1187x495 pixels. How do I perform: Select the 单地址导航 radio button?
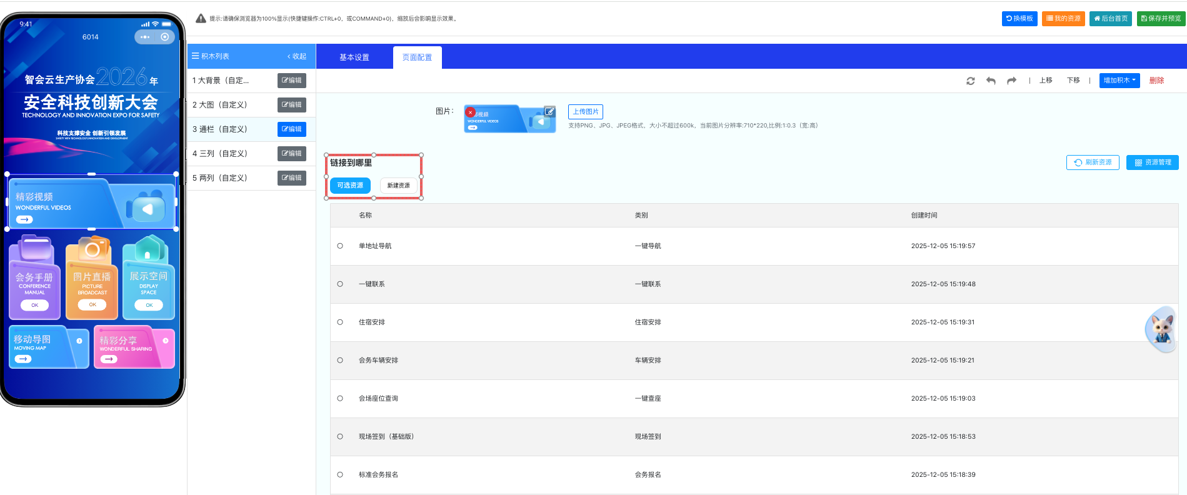(340, 246)
